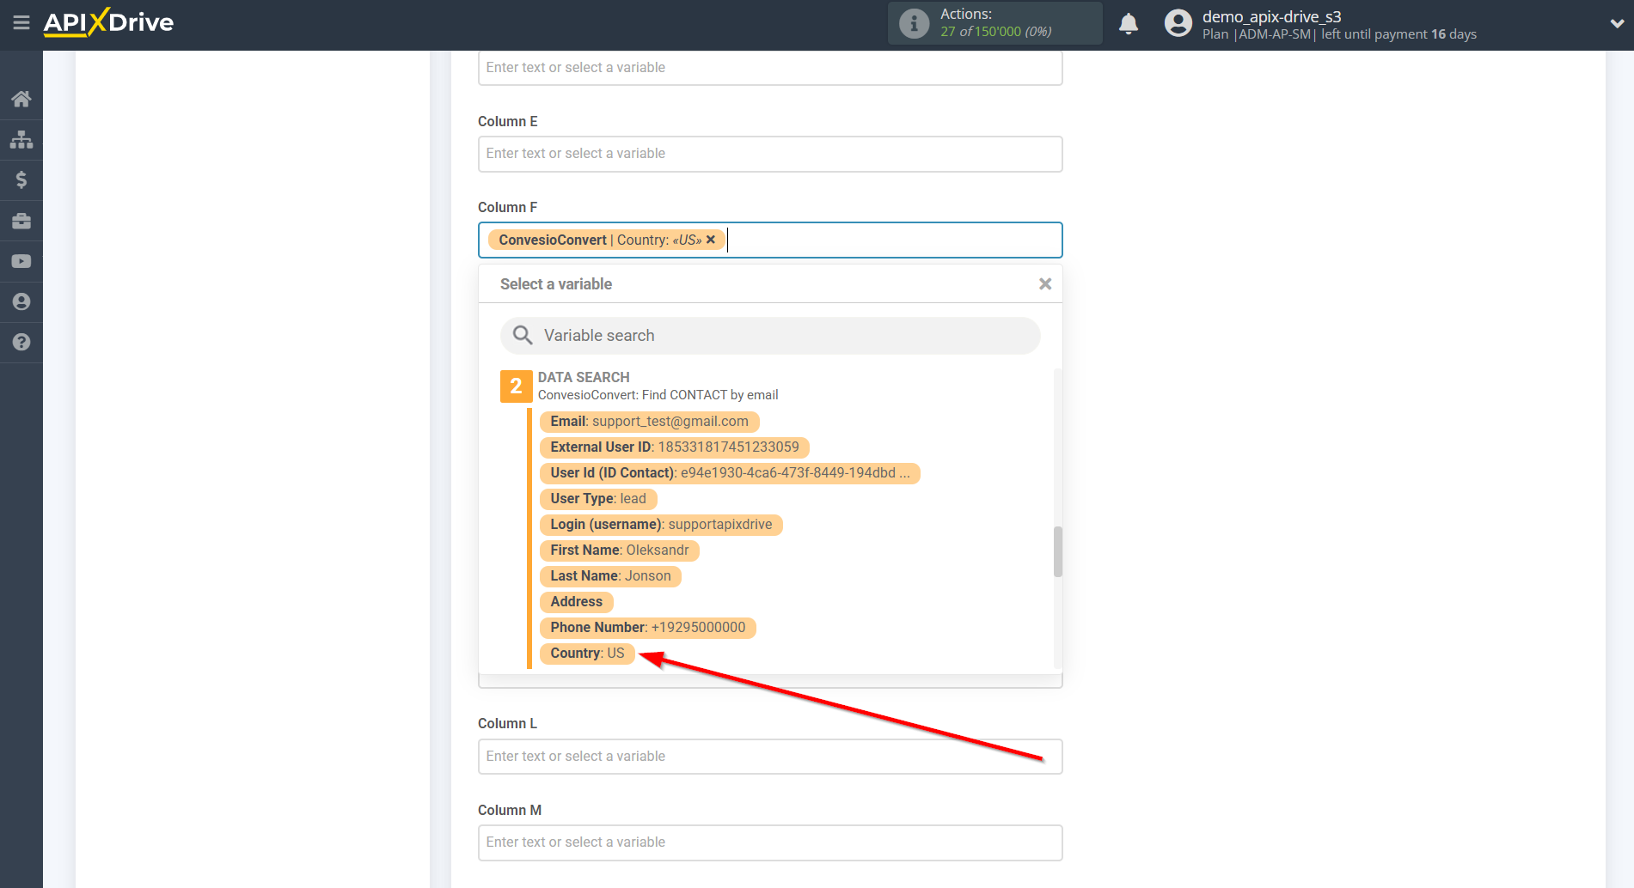
Task: Open the connections sitemap icon in sidebar
Action: pyautogui.click(x=21, y=139)
